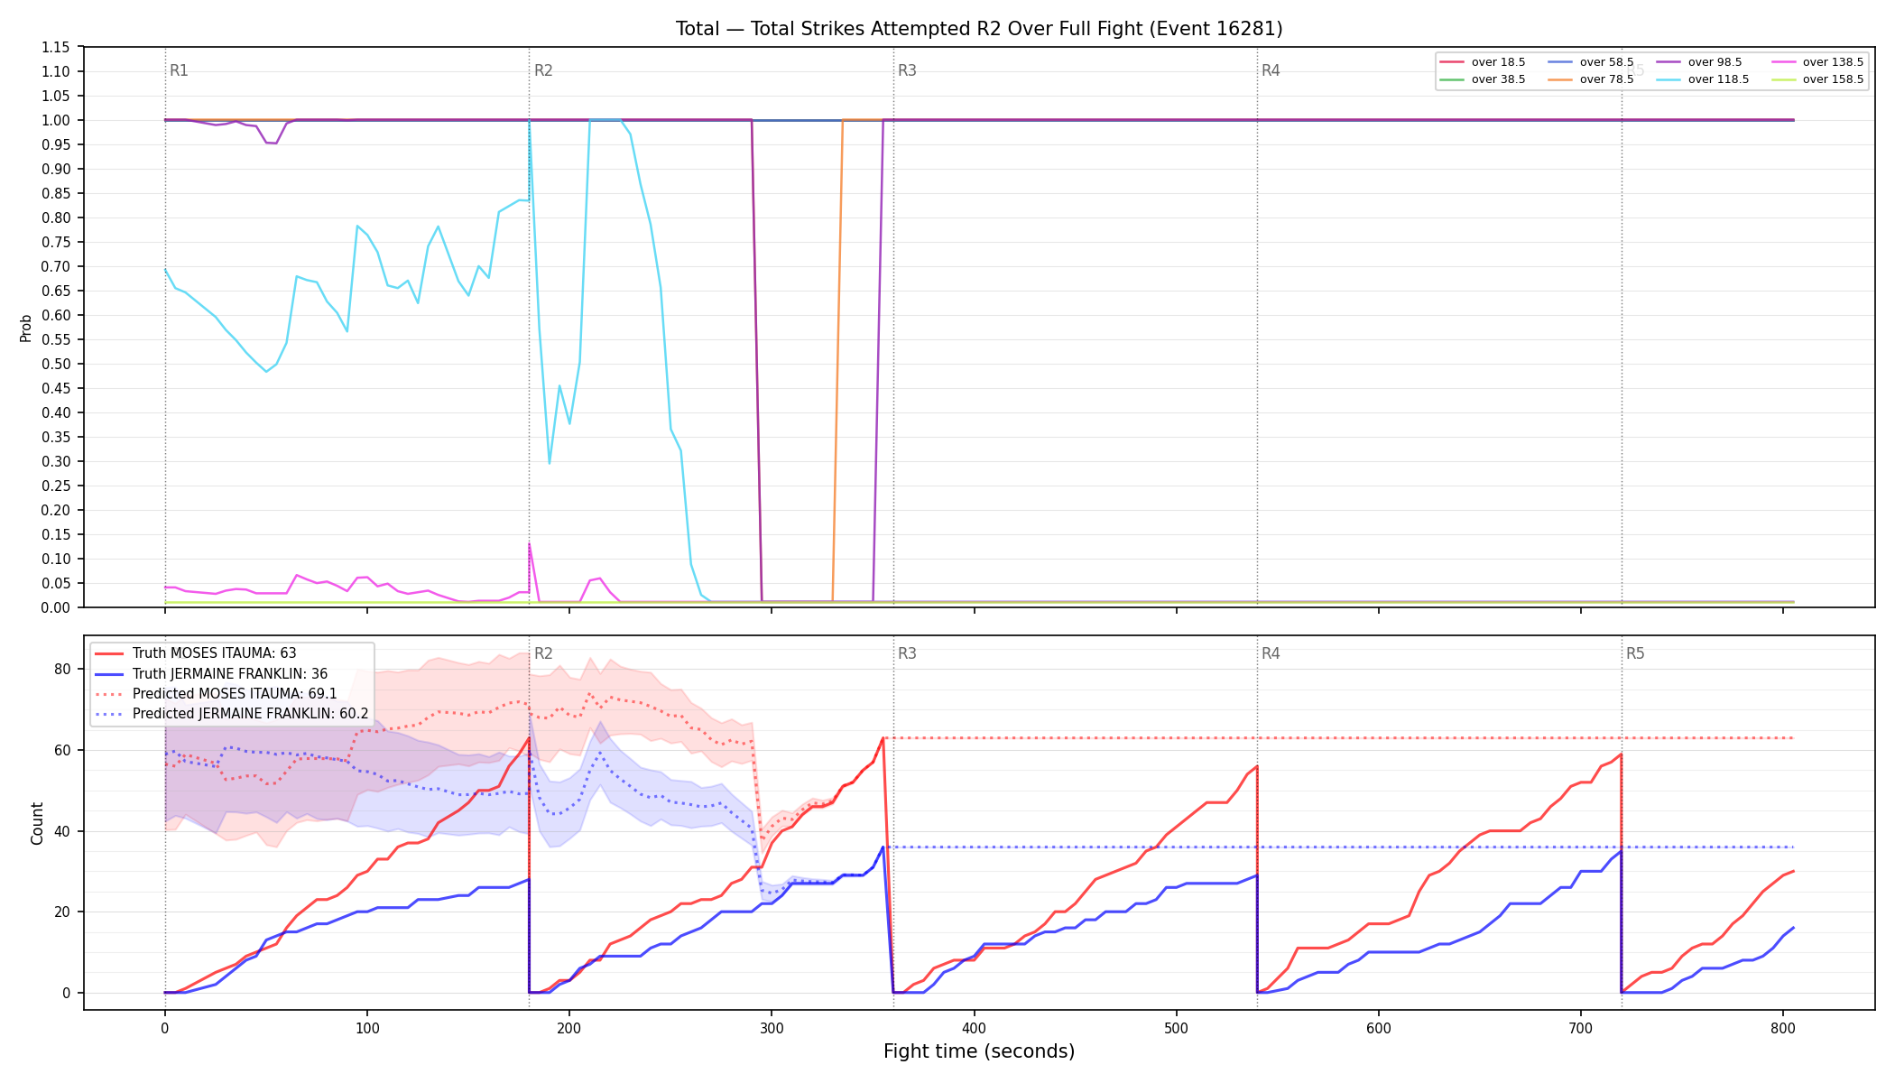The height and width of the screenshot is (1083, 1895).
Task: Click the 600 tick on fight time axis
Action: pyautogui.click(x=1378, y=1028)
